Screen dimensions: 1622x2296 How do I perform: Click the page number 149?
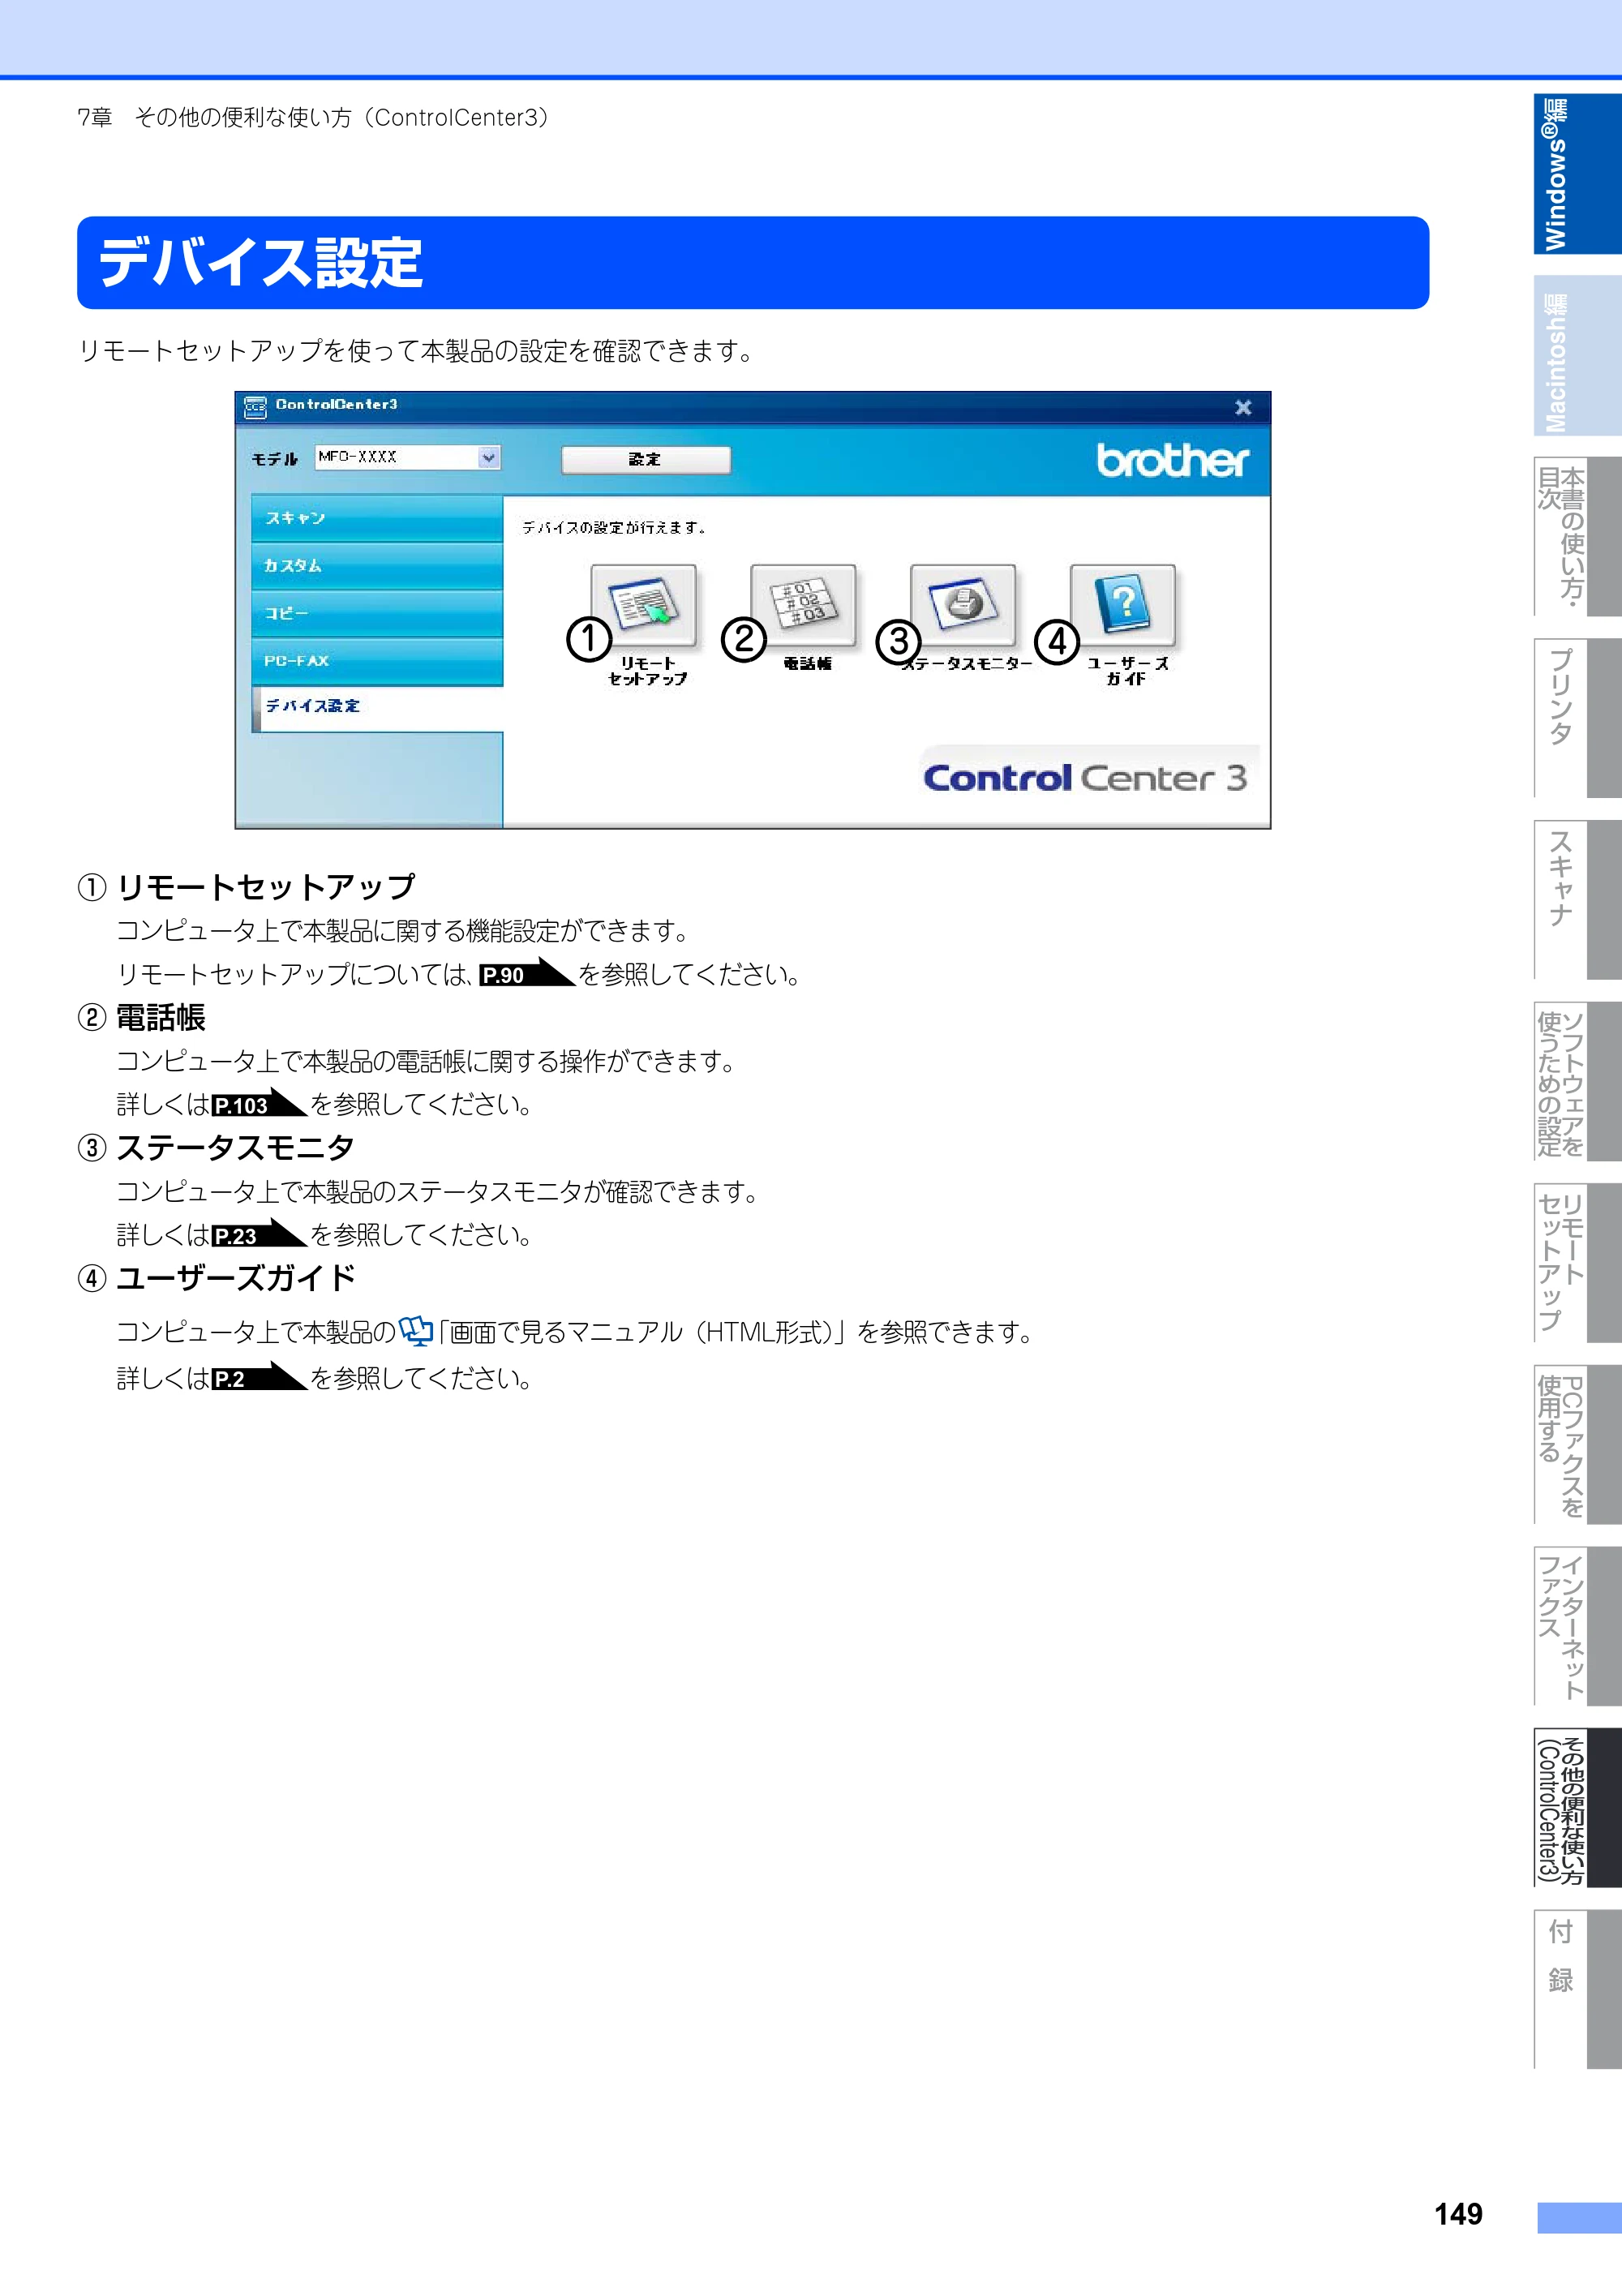coord(1458,2214)
